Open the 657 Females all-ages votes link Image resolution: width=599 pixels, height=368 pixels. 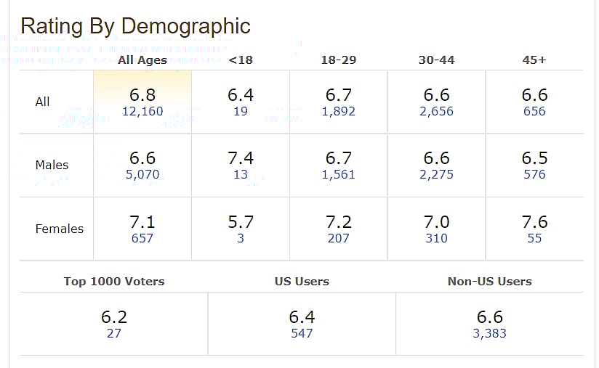click(142, 238)
